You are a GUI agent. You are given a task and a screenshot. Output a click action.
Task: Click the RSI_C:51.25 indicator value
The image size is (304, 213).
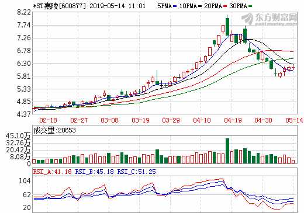coord(136,172)
